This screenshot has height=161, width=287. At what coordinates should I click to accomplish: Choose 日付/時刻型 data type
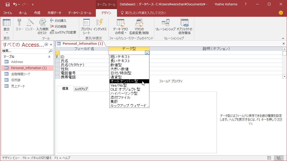[129, 73]
